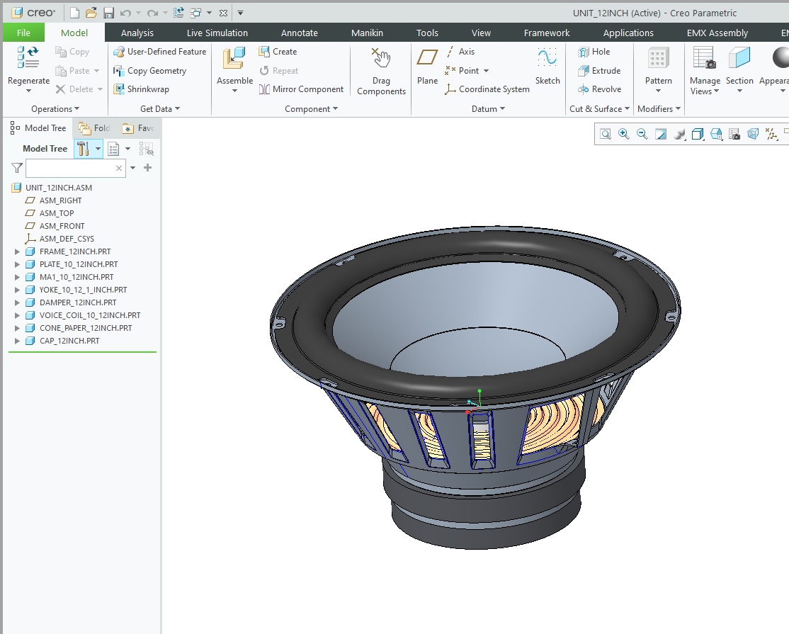The width and height of the screenshot is (789, 634).
Task: Create a new file from quick access toolbar
Action: pyautogui.click(x=74, y=13)
